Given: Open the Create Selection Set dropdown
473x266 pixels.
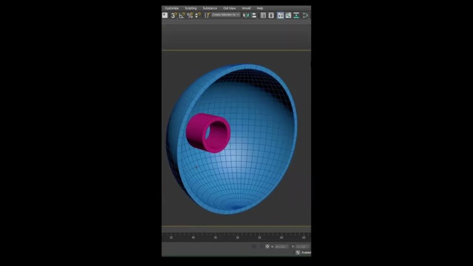Looking at the screenshot, I should click(x=226, y=15).
